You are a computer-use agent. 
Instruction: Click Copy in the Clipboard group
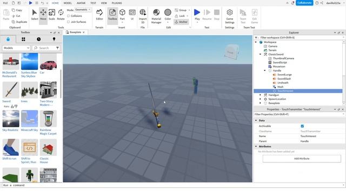click(x=17, y=10)
